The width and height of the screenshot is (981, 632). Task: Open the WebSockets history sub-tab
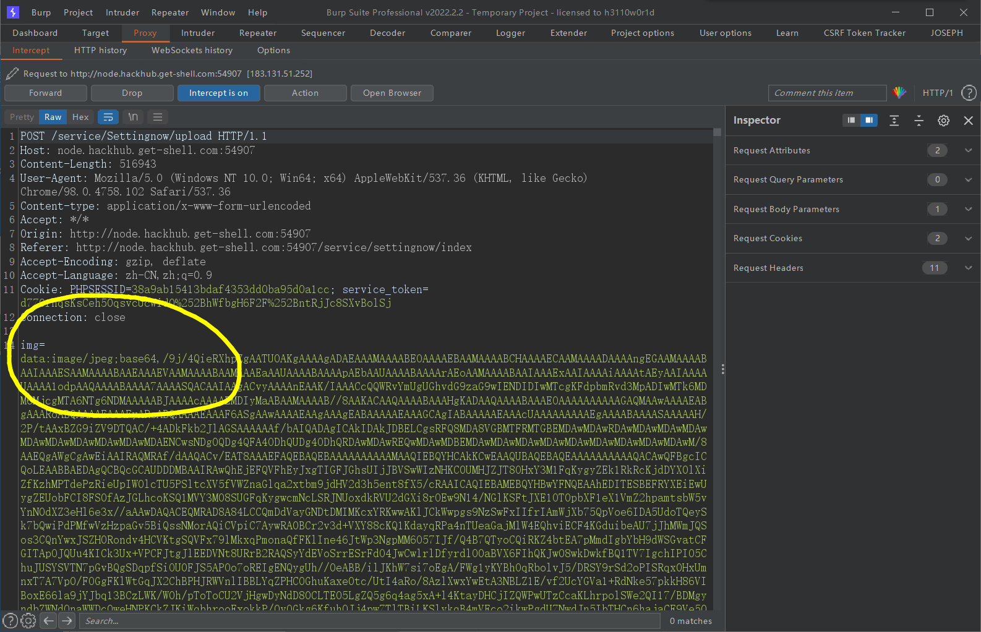click(x=192, y=50)
